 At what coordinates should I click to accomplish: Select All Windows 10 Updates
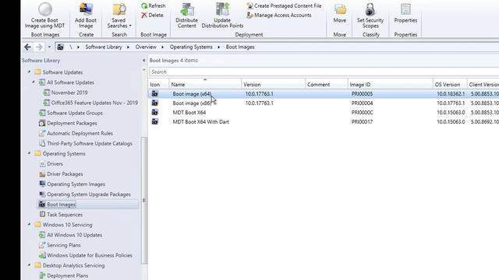(75, 235)
